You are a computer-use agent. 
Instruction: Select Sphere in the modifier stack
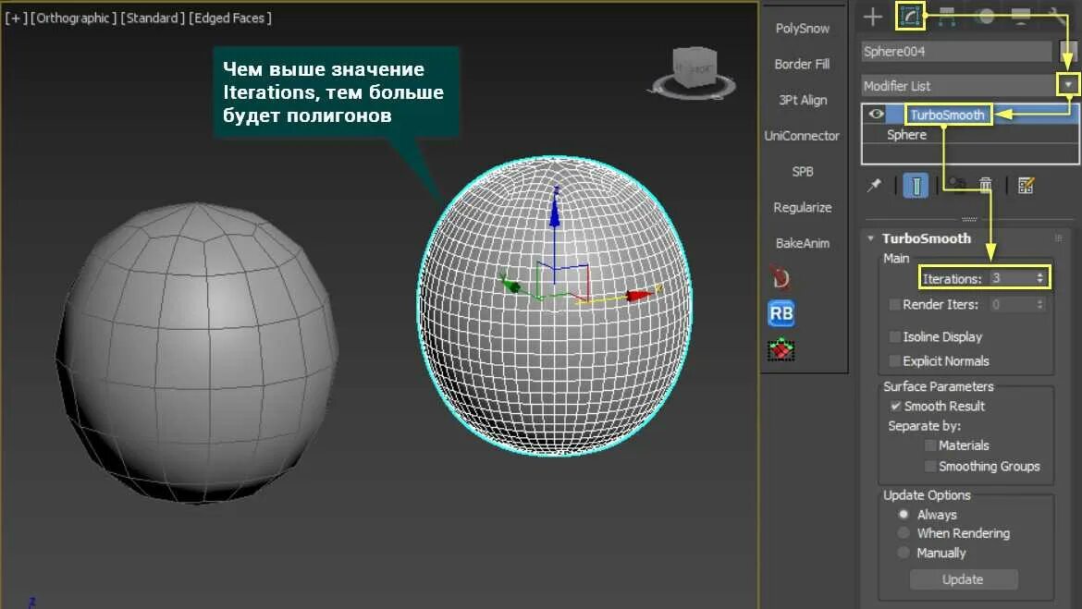[x=906, y=135]
